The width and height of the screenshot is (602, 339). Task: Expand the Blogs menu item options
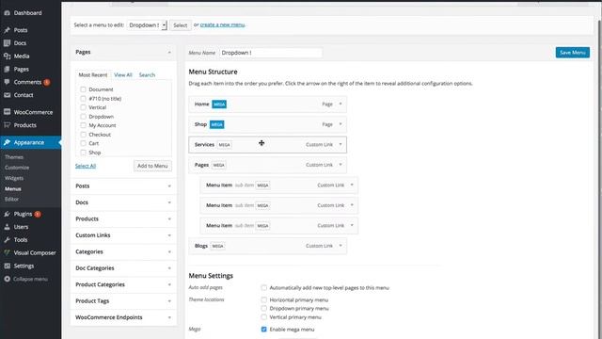pos(341,246)
